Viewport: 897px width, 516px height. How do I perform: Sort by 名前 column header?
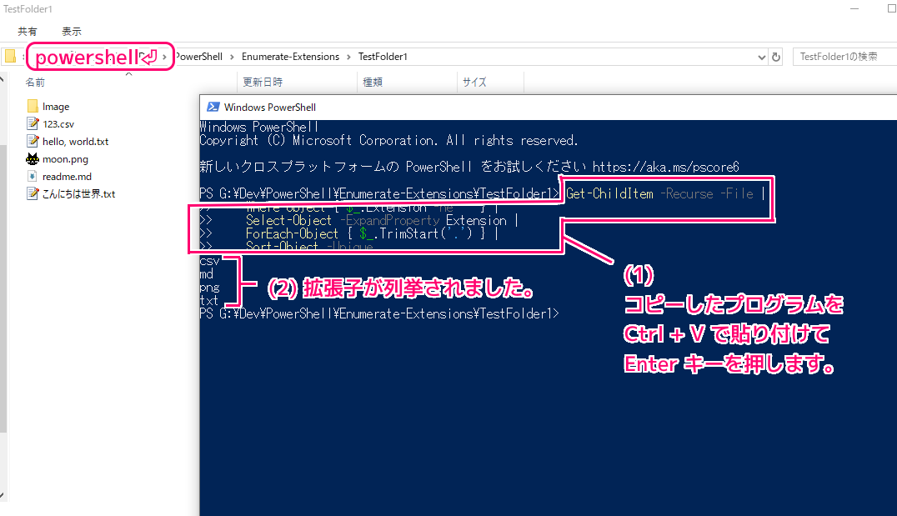35,83
